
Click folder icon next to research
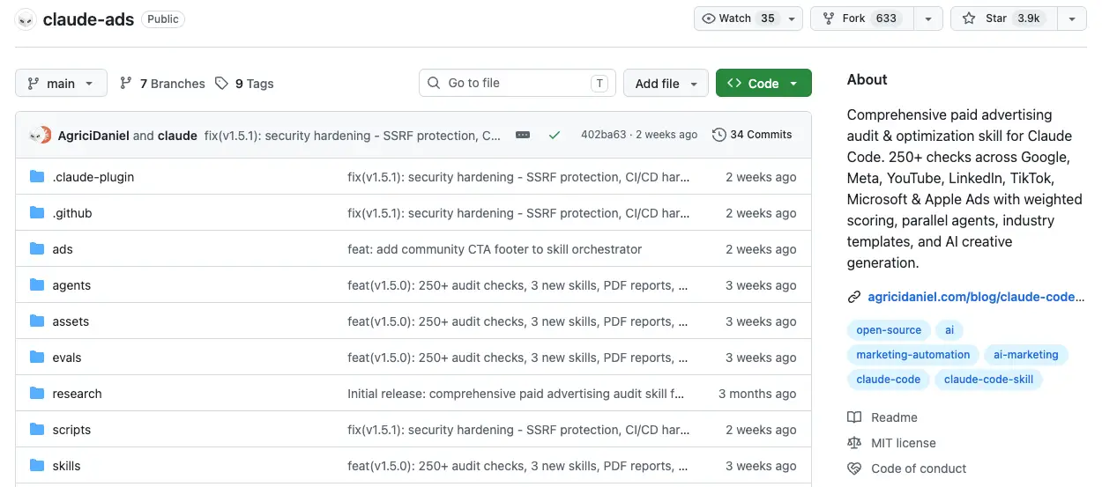click(37, 394)
